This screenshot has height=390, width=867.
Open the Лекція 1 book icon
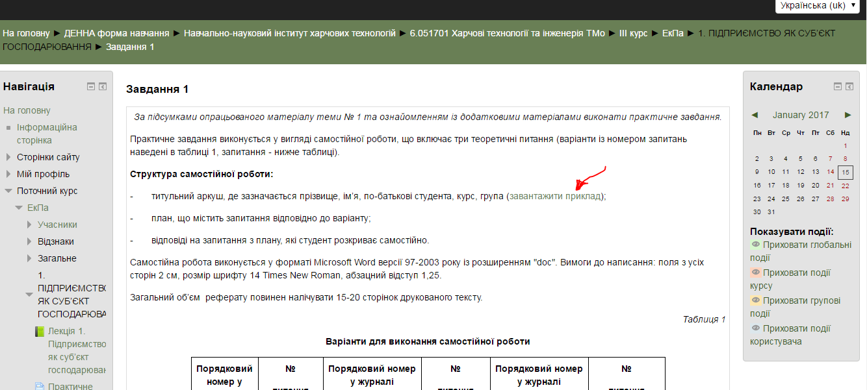tap(39, 332)
